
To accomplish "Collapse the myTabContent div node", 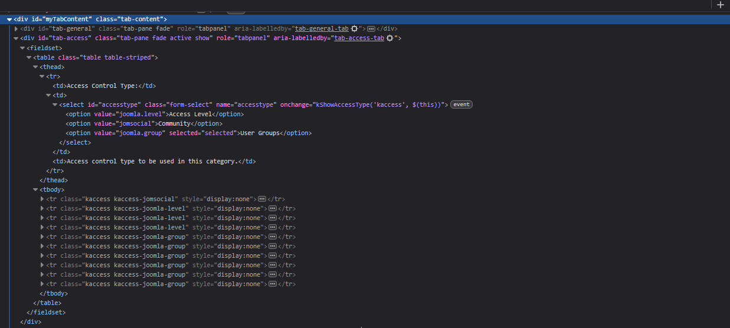I will point(9,19).
